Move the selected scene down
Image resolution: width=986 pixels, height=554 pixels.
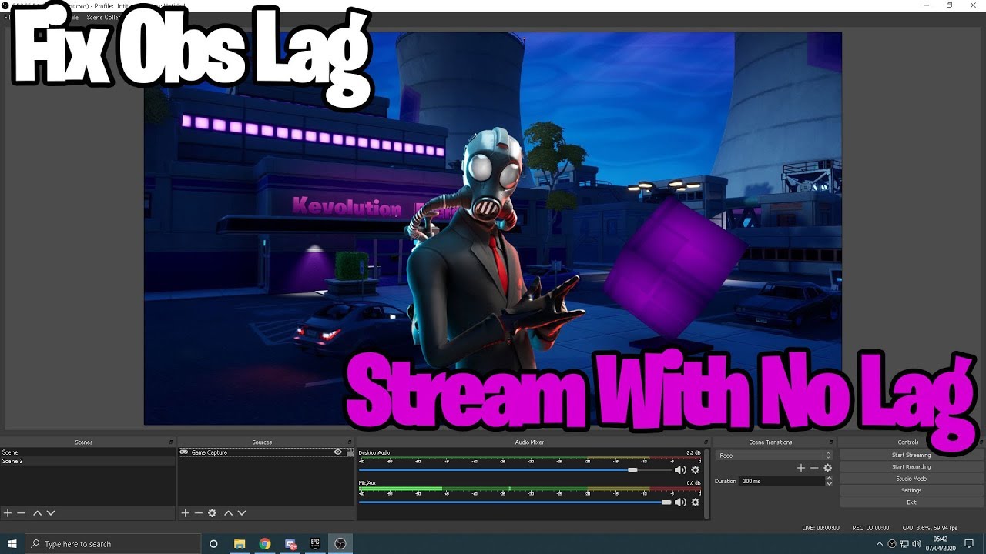click(x=51, y=513)
